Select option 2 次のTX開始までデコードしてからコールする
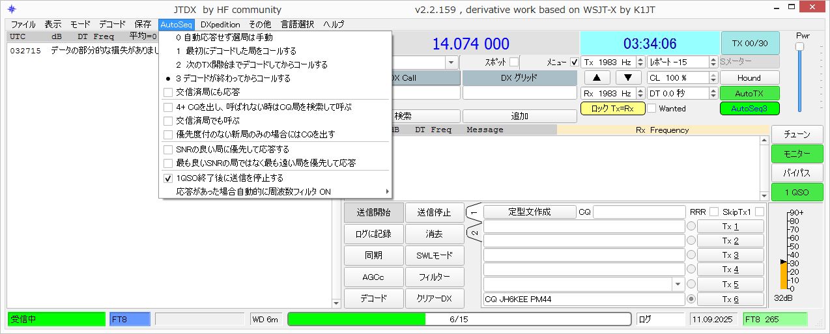This screenshot has height=334, width=830. (275, 64)
